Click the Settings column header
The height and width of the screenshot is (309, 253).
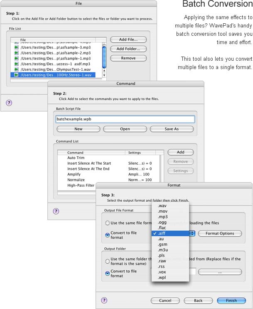click(x=140, y=153)
